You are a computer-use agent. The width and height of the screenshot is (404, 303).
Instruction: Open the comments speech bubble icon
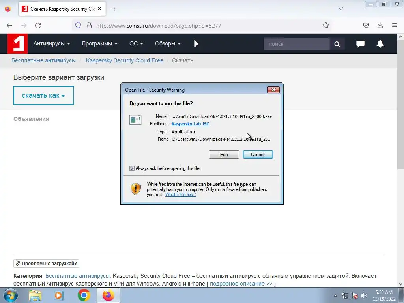(x=360, y=44)
